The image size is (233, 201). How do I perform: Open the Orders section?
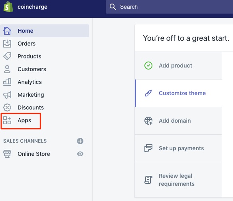click(26, 44)
